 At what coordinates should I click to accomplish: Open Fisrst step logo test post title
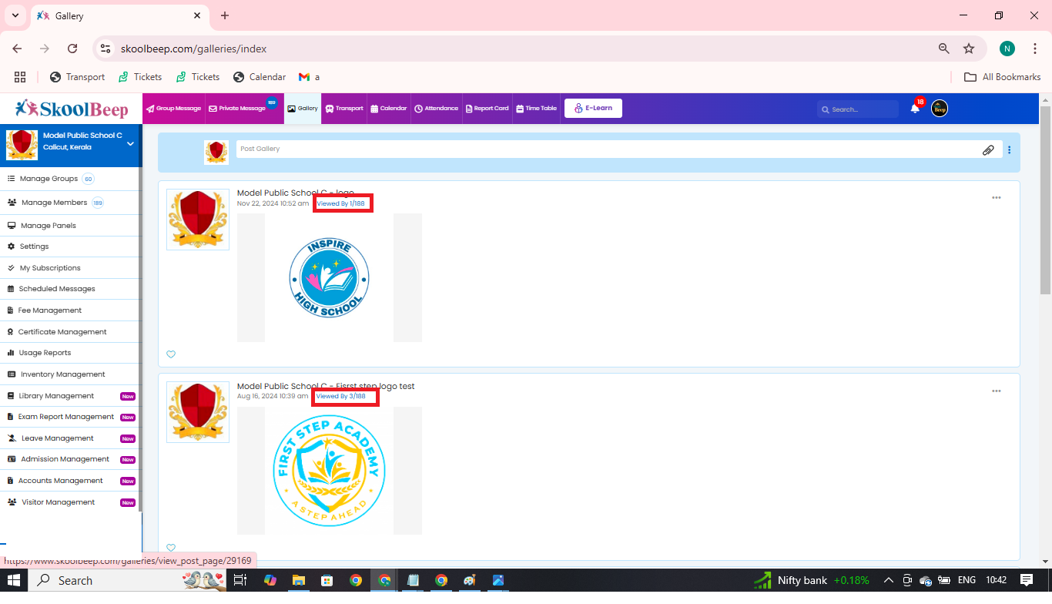326,386
